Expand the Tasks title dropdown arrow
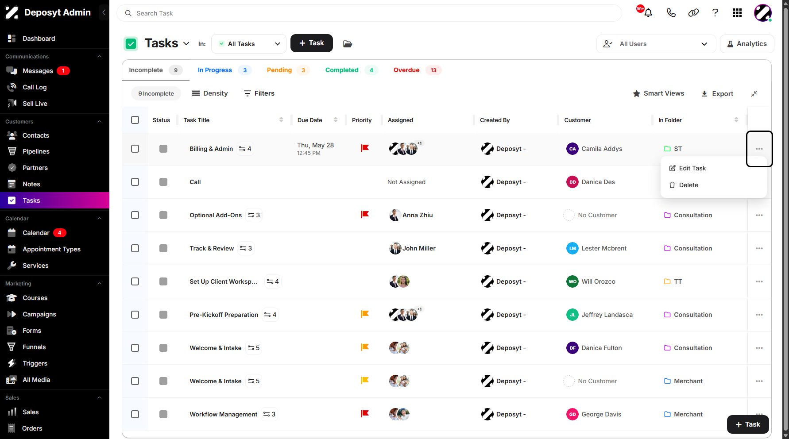The height and width of the screenshot is (439, 789). (186, 43)
